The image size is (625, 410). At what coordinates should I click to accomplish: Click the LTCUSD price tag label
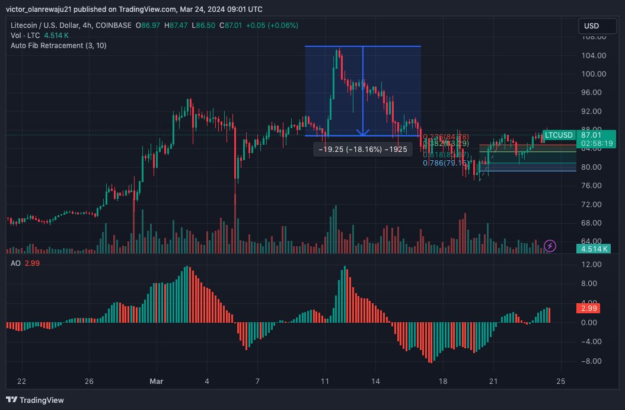559,135
